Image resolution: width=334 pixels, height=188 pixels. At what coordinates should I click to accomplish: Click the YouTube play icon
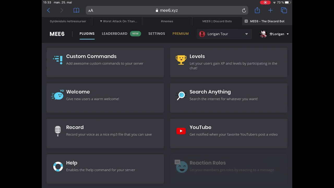[x=181, y=131]
